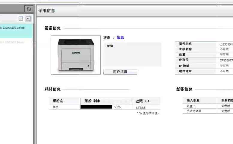Select the 手动进纸器 tray row
Image resolution: width=233 pixels, height=144 pixels.
point(193,111)
